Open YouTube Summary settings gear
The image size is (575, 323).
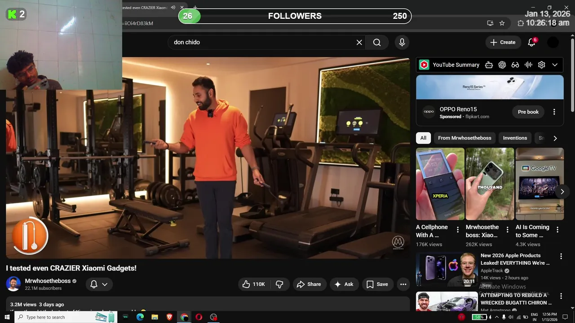tap(542, 65)
